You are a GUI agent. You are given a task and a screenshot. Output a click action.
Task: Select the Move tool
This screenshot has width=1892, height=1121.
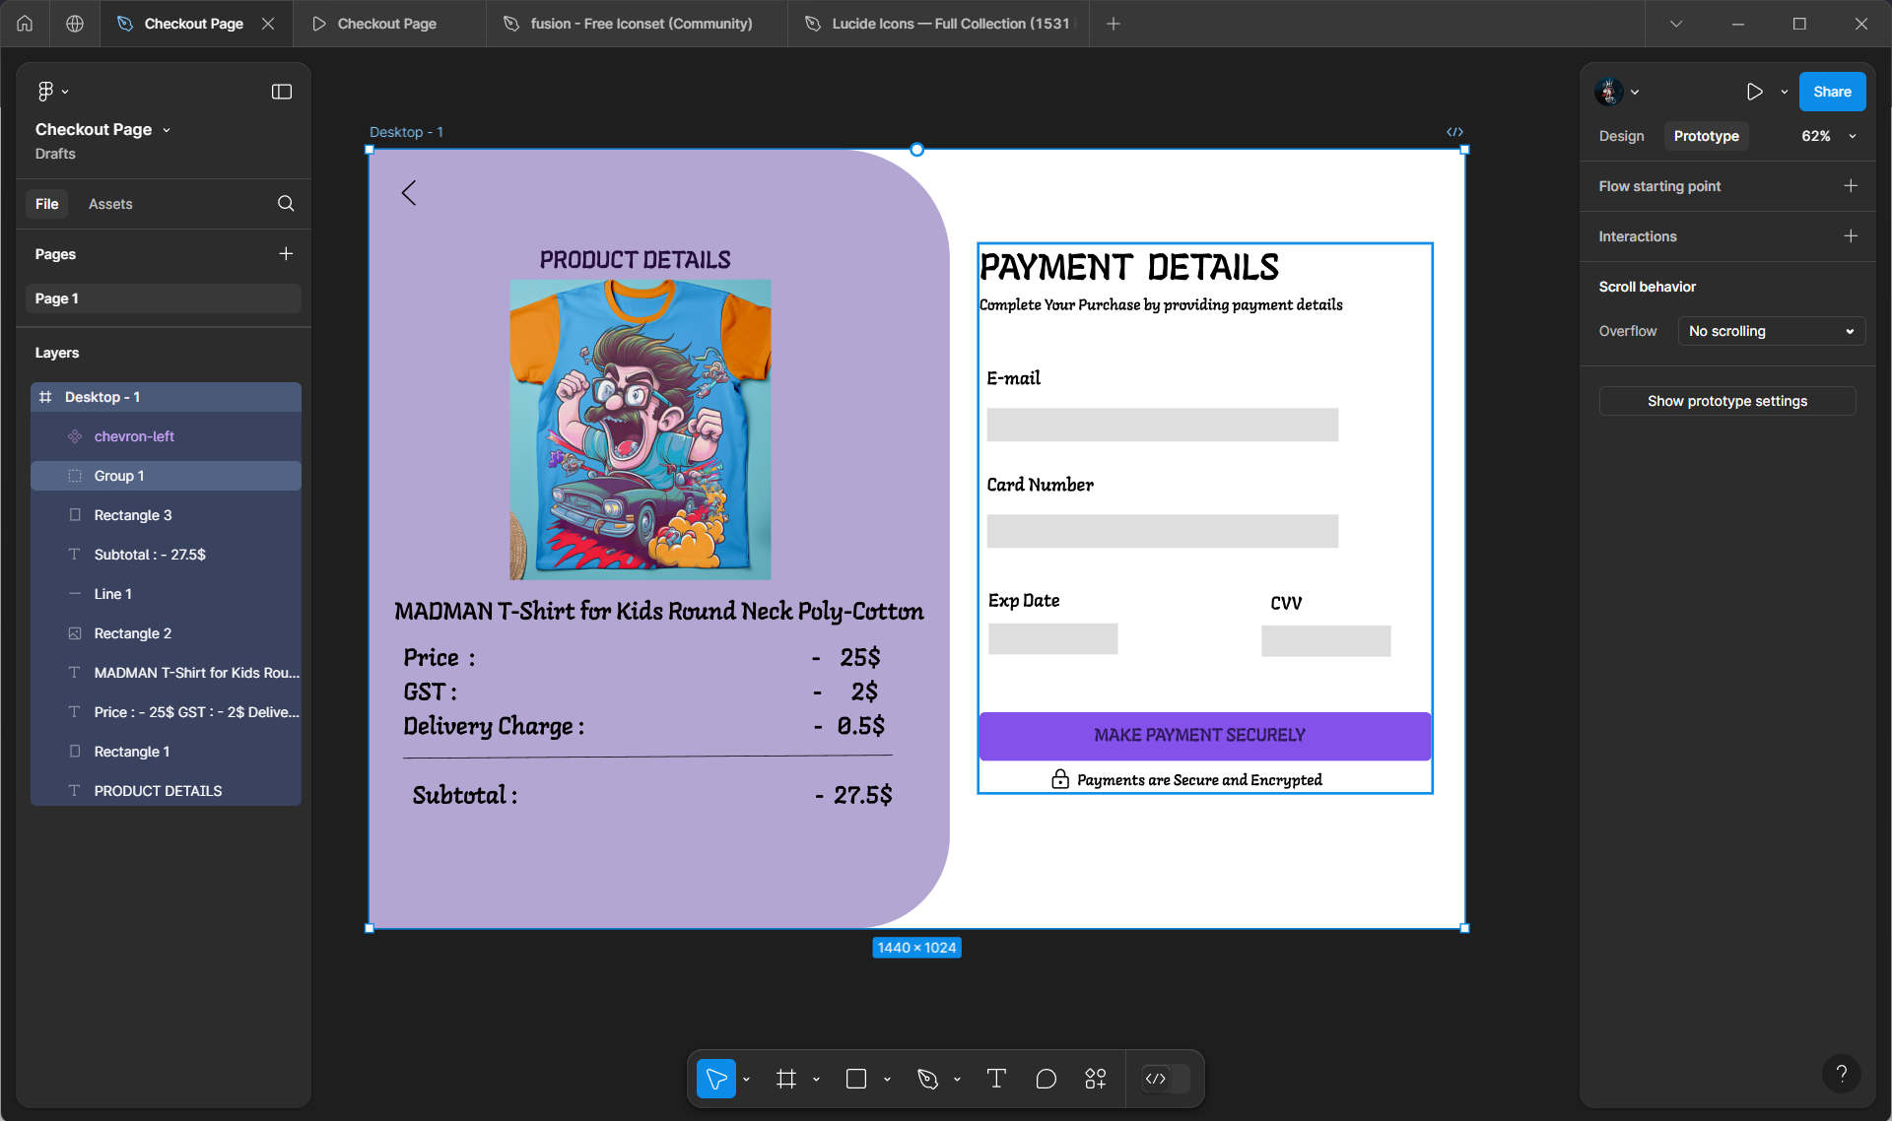714,1079
